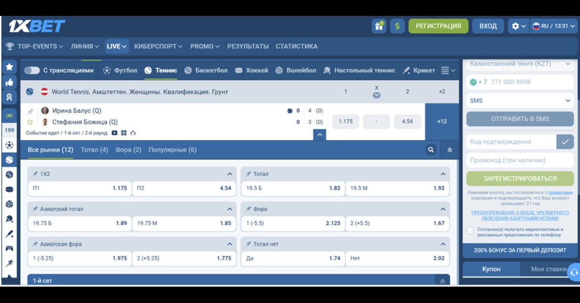This screenshot has width=580, height=303.
Task: Open the Баскетбол sport tab
Action: coord(206,70)
